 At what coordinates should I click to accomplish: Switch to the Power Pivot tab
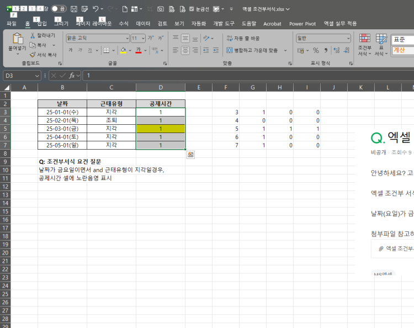point(302,24)
